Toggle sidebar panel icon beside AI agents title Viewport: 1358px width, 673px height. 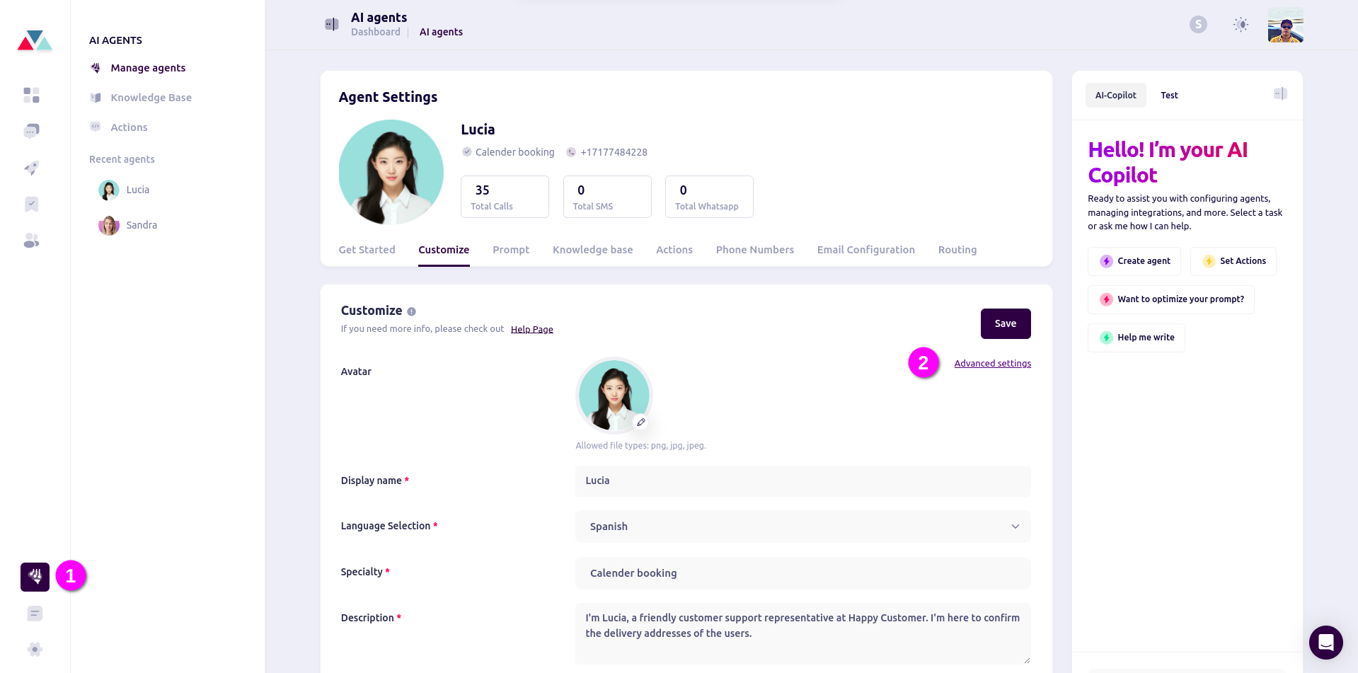(331, 24)
